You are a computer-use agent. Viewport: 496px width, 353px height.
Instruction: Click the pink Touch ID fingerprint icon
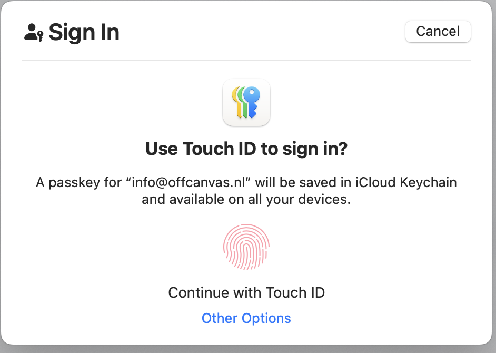click(x=246, y=247)
